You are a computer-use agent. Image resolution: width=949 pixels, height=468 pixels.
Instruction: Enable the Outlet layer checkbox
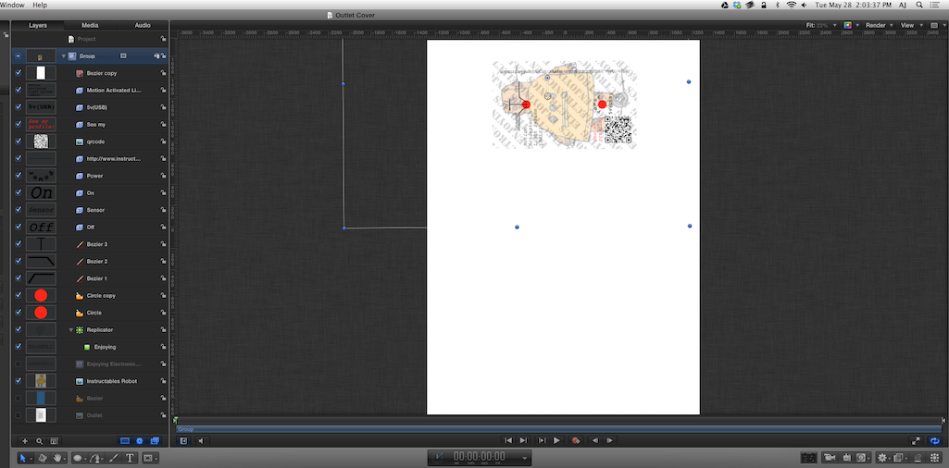tap(19, 415)
